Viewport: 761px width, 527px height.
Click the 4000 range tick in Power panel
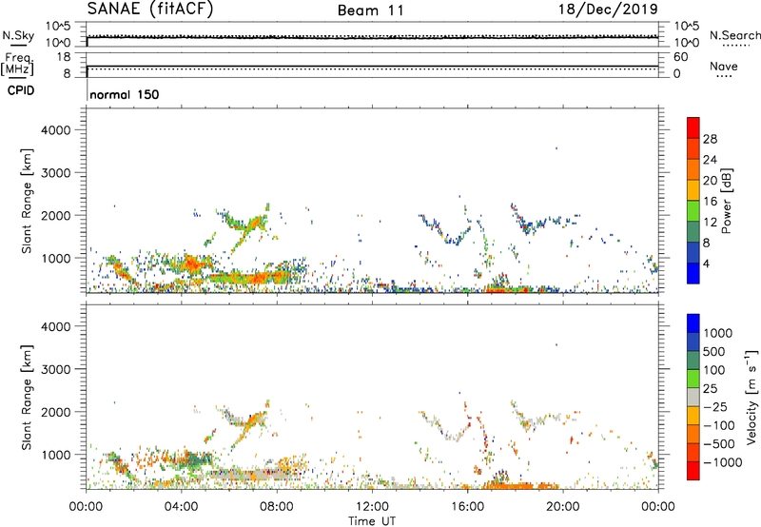[55, 130]
